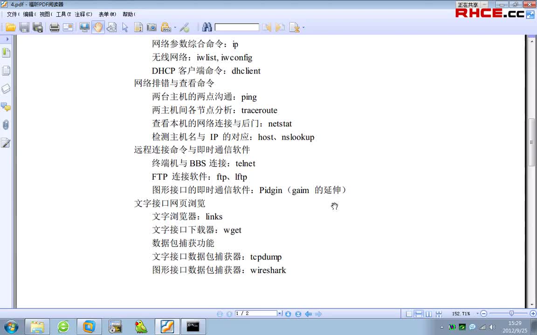Switch to facing pages layout
The image size is (537, 335).
428,314
